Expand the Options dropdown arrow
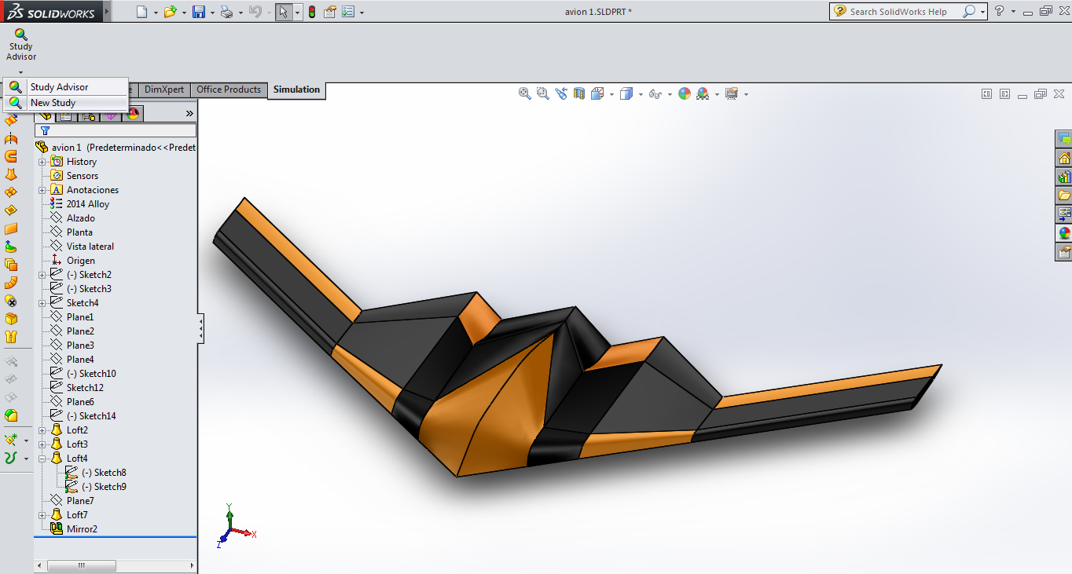Image resolution: width=1072 pixels, height=574 pixels. pyautogui.click(x=362, y=13)
